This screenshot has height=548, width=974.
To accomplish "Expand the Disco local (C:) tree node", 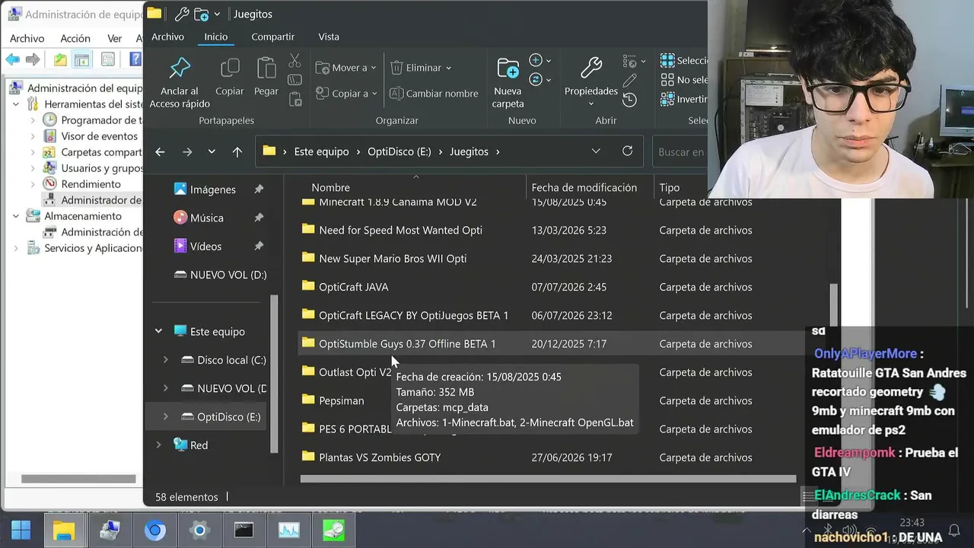I will coord(166,360).
